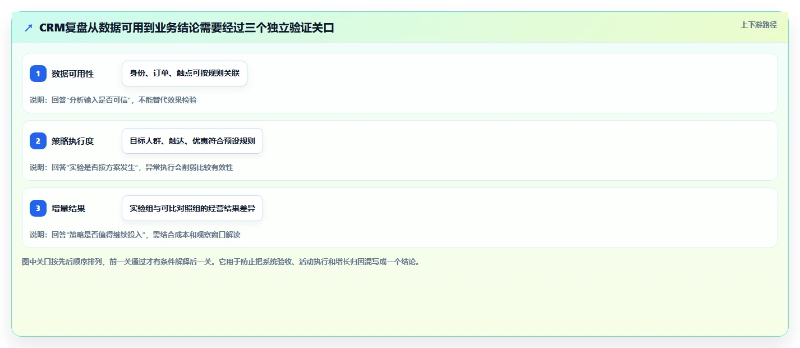Click the footer paragraph starting 图中关口按先后顺序排列
This screenshot has height=348, width=800.
pos(221,262)
